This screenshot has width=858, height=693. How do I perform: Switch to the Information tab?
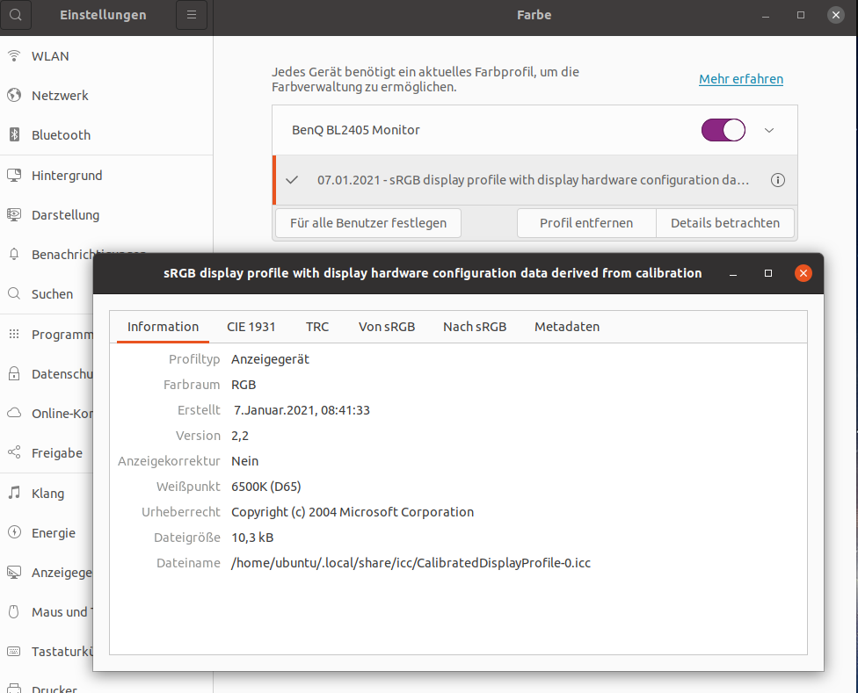tap(163, 327)
